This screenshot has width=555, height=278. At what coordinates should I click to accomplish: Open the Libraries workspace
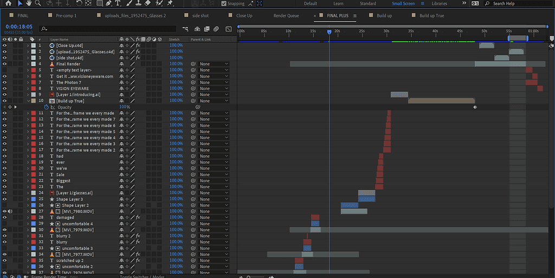(x=439, y=4)
